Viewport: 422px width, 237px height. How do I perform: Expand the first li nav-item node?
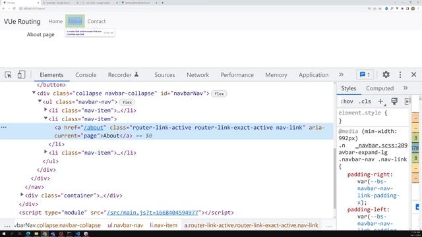[x=45, y=110]
